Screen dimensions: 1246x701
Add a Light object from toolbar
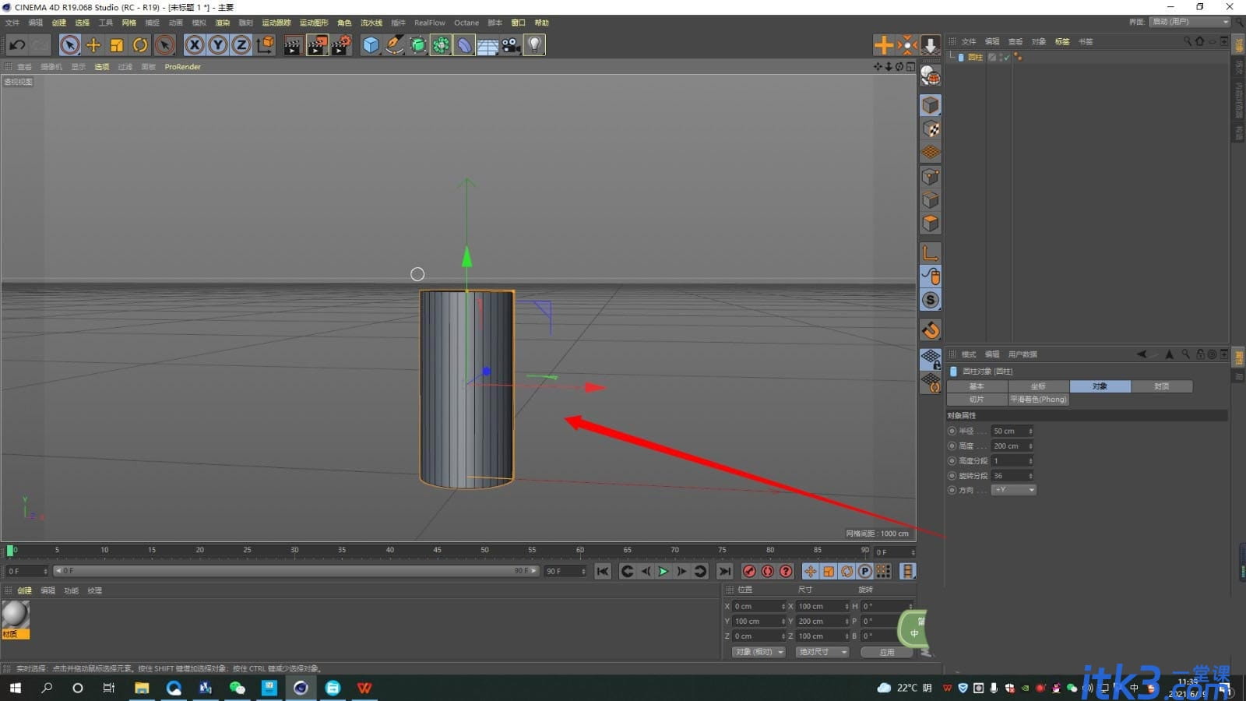[534, 45]
